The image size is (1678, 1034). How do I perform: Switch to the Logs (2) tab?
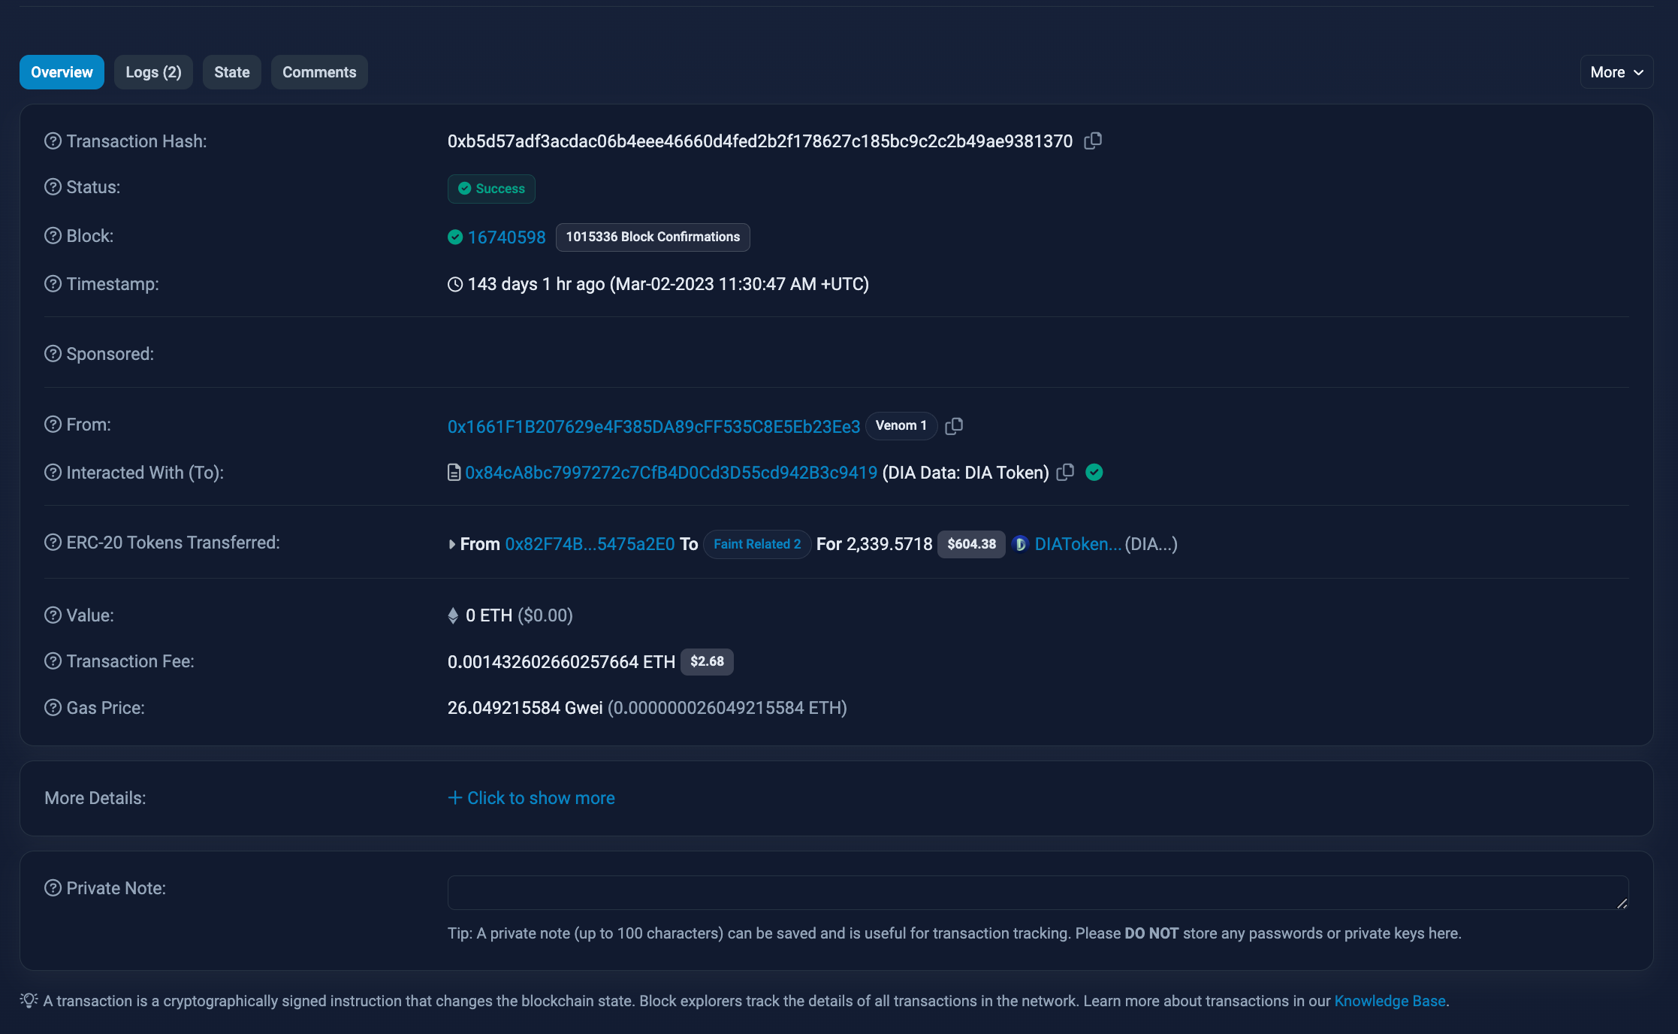pos(153,72)
